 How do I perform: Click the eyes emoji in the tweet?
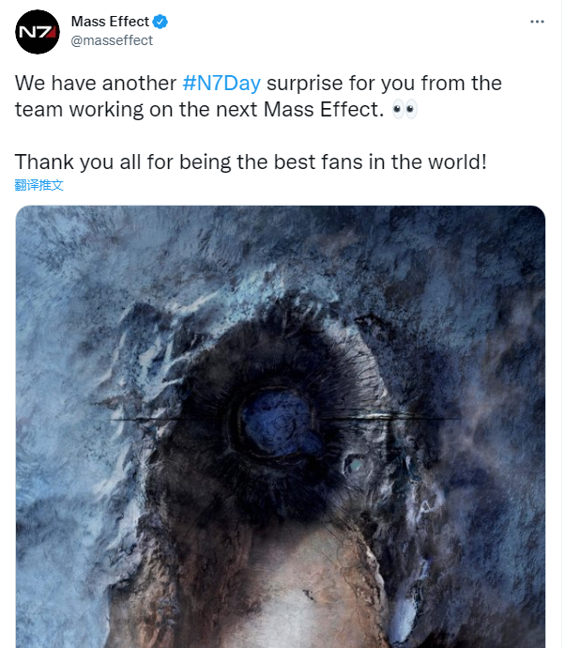(405, 110)
